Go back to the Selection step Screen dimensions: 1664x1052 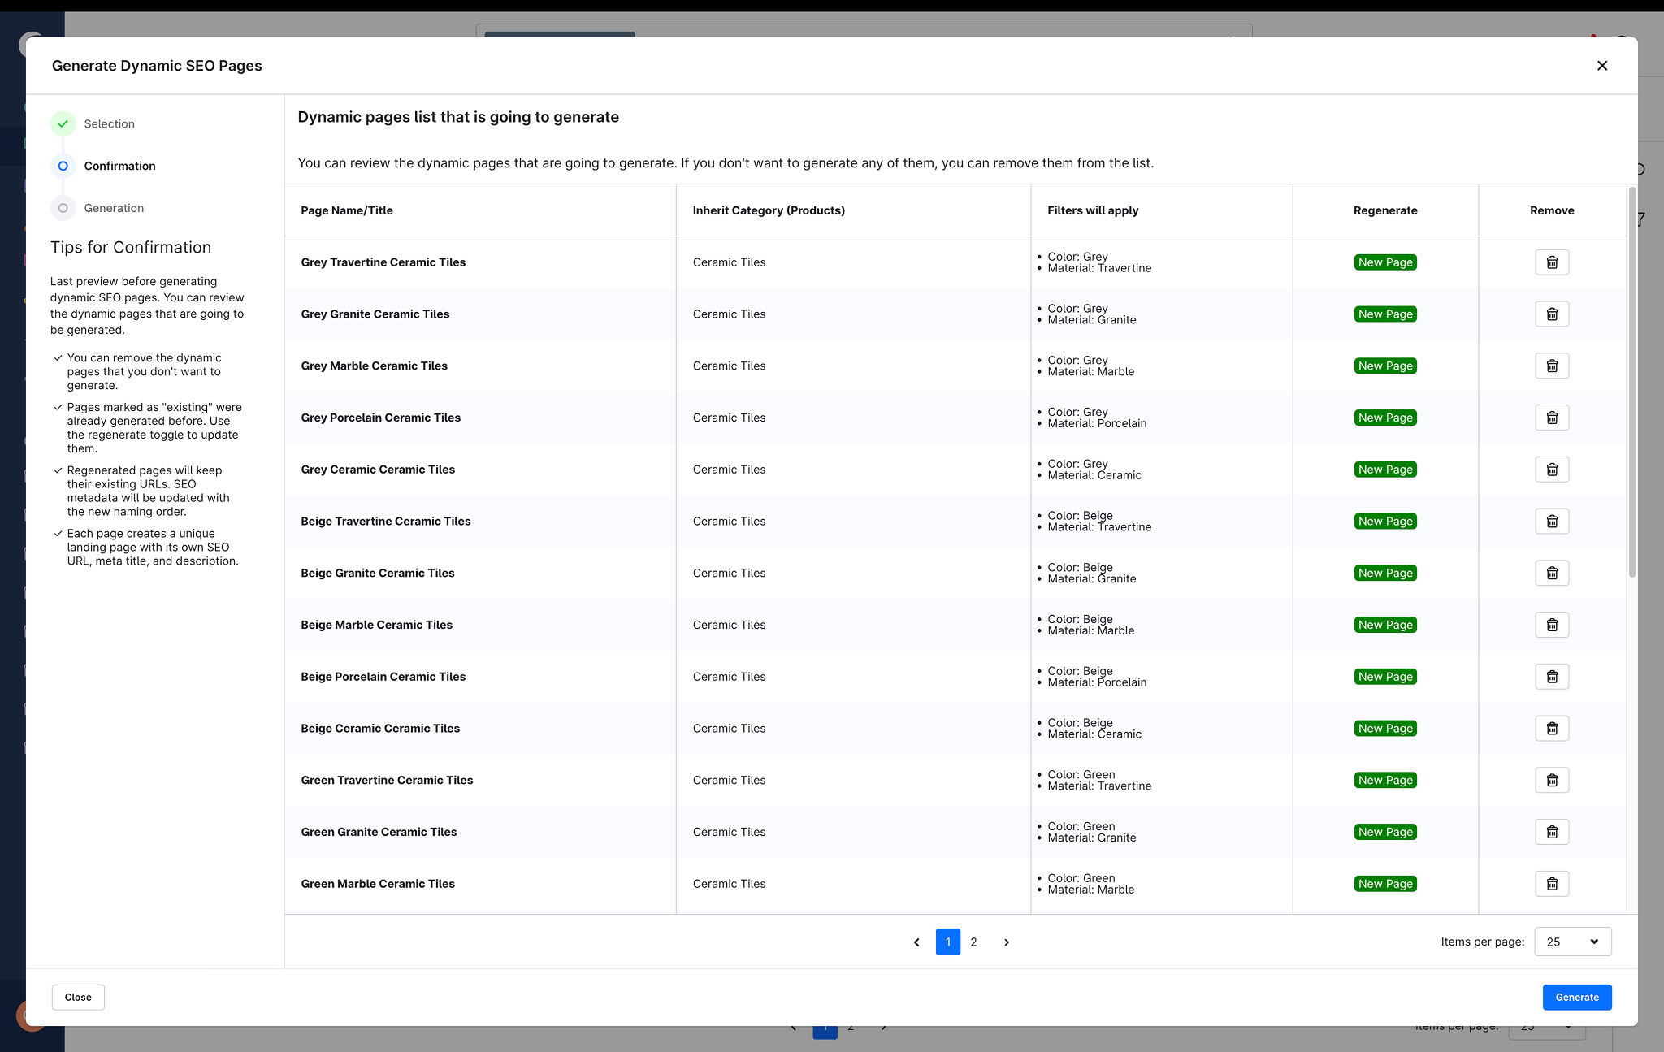point(93,123)
